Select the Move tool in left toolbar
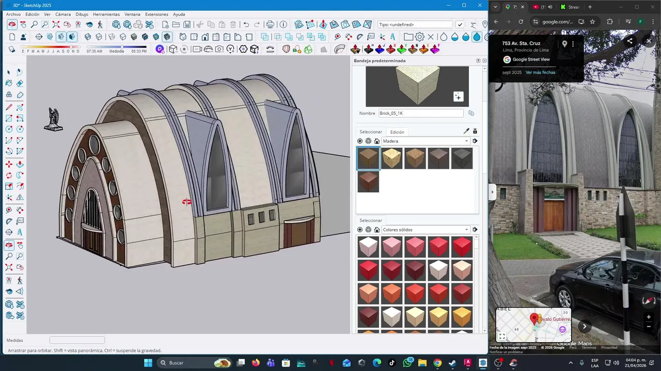Viewport: 661px width, 371px height. click(x=9, y=164)
